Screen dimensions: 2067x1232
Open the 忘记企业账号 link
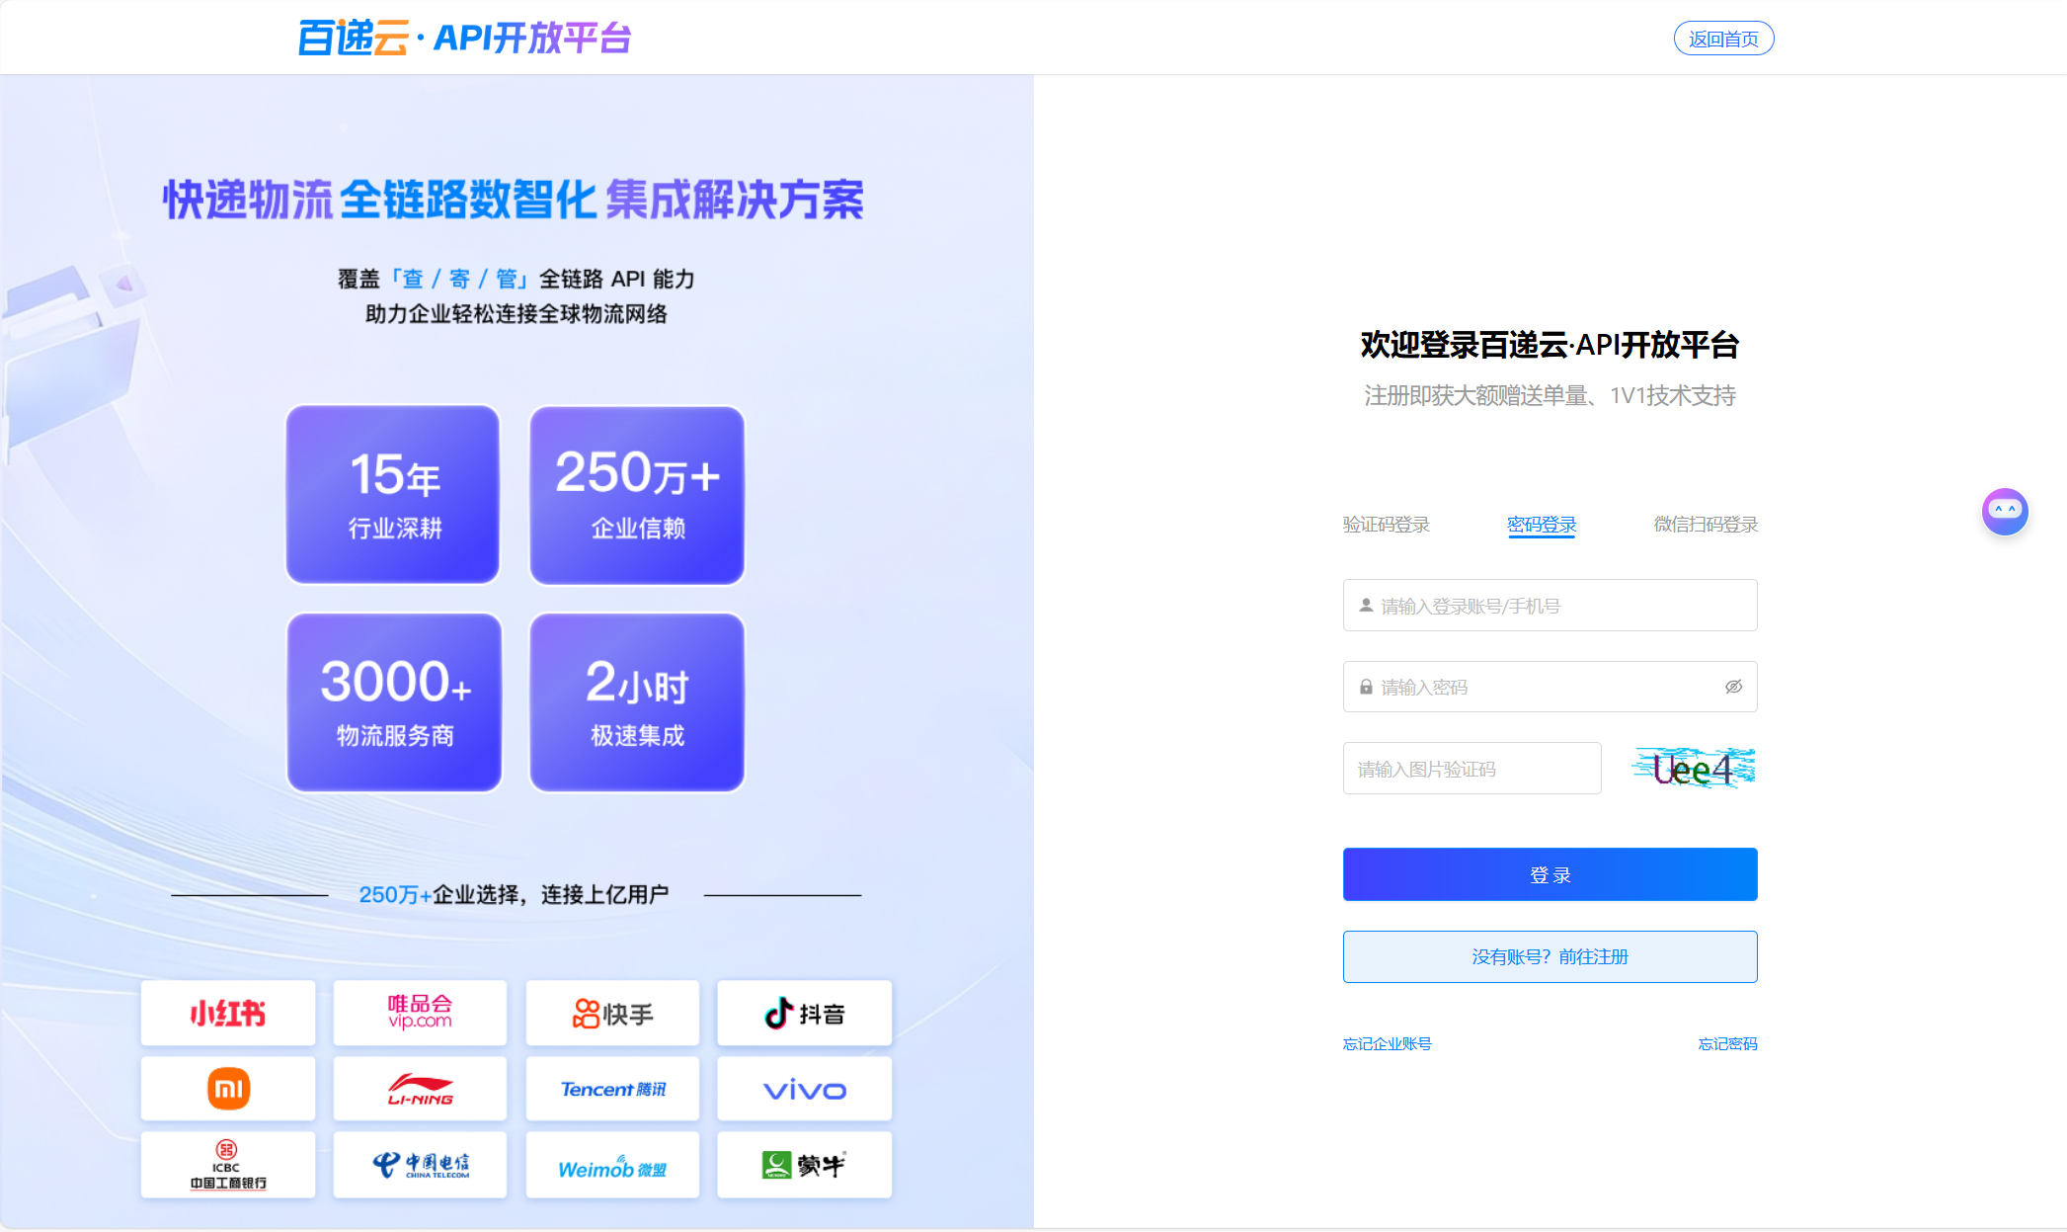click(1387, 1043)
